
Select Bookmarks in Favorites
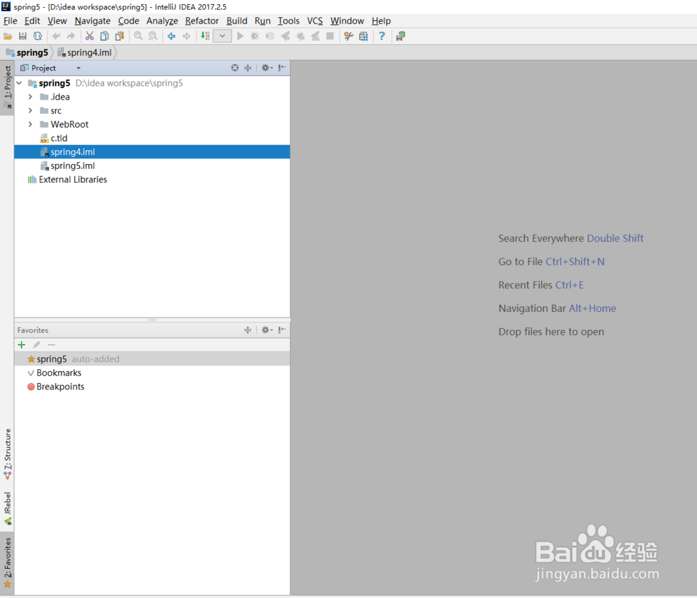pyautogui.click(x=152, y=373)
